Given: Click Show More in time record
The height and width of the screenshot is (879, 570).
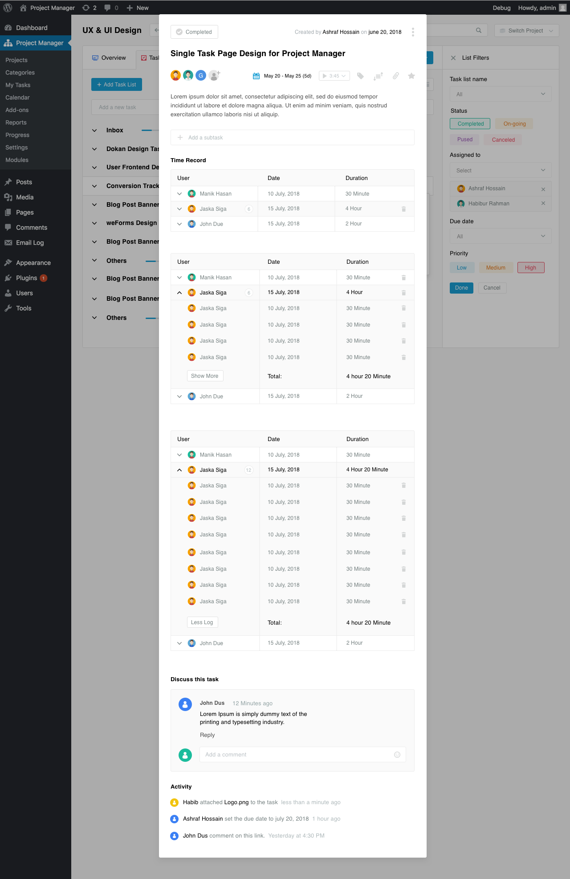Looking at the screenshot, I should (205, 376).
